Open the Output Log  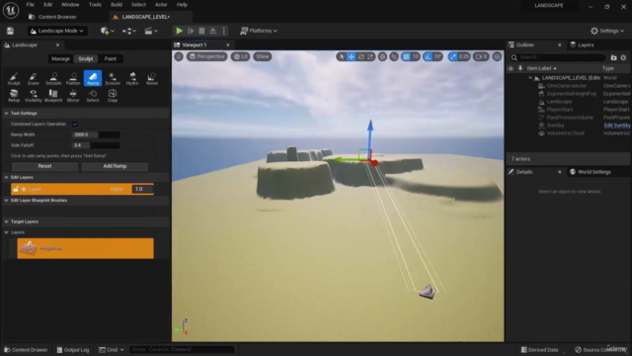73,350
